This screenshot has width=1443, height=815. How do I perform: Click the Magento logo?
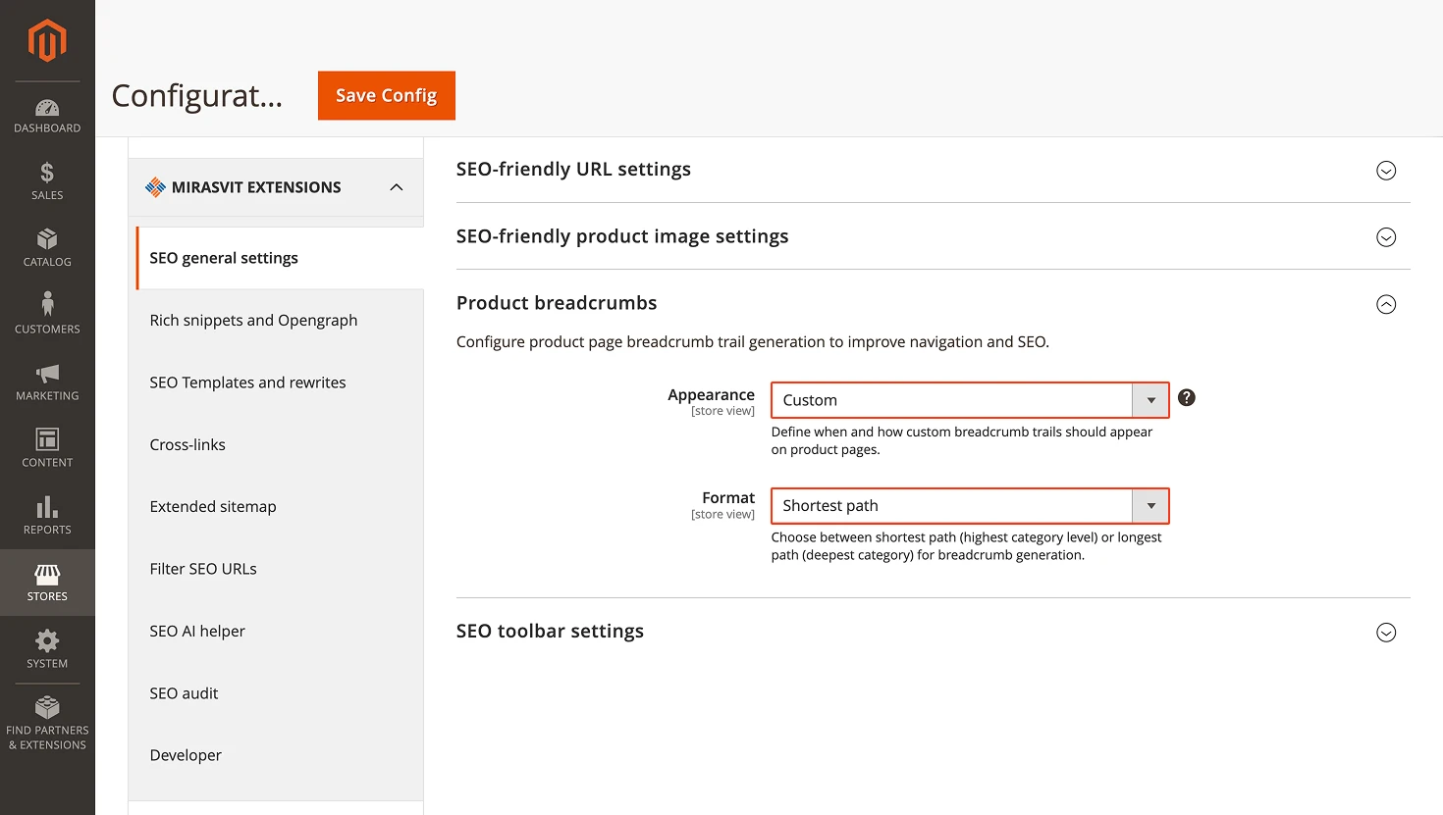pyautogui.click(x=47, y=39)
